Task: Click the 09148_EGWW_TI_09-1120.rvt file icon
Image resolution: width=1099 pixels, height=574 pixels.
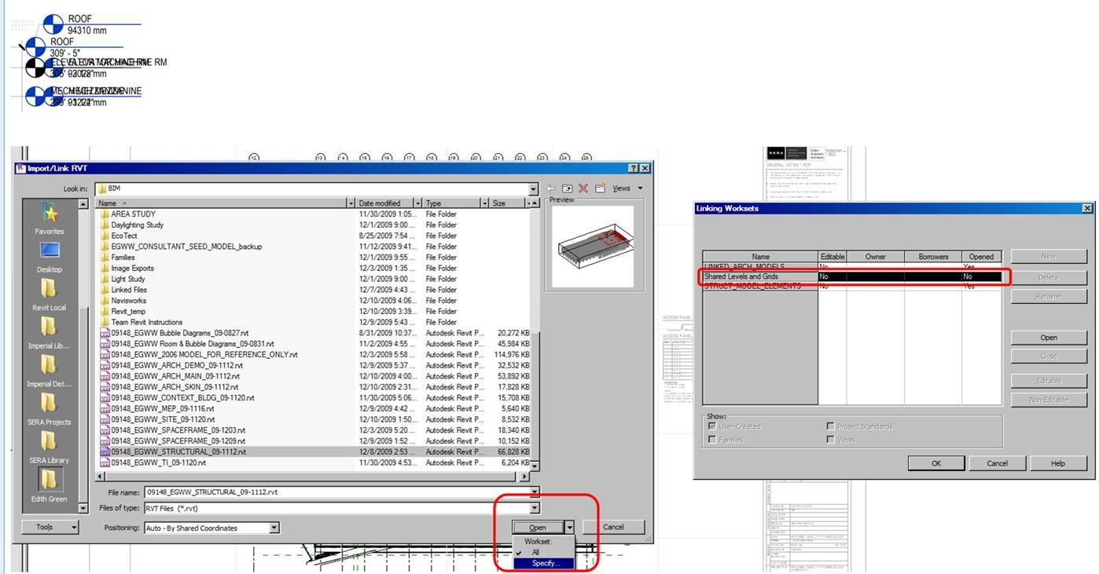Action: coord(105,462)
